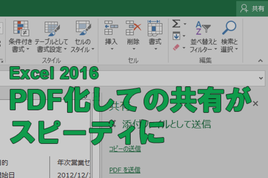This screenshot has height=178, width=268.
Task: Open 条件付き書式 conditional formatting
Action: click(x=21, y=36)
